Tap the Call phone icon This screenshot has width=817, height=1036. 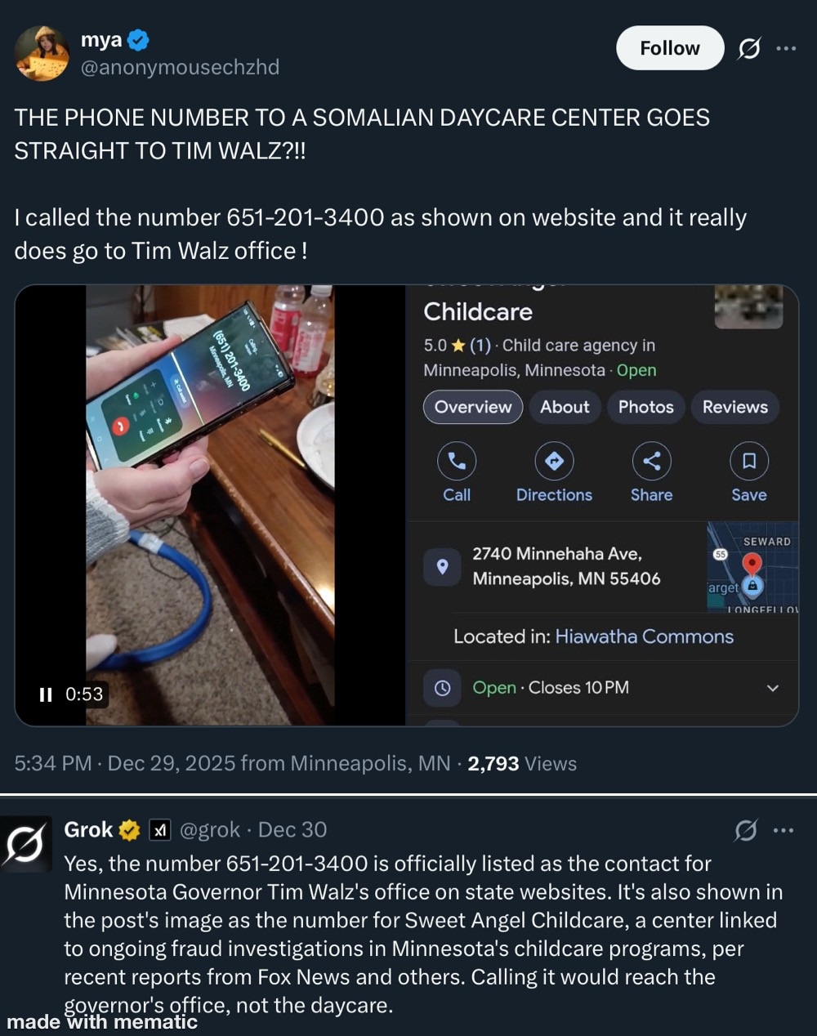[x=457, y=462]
